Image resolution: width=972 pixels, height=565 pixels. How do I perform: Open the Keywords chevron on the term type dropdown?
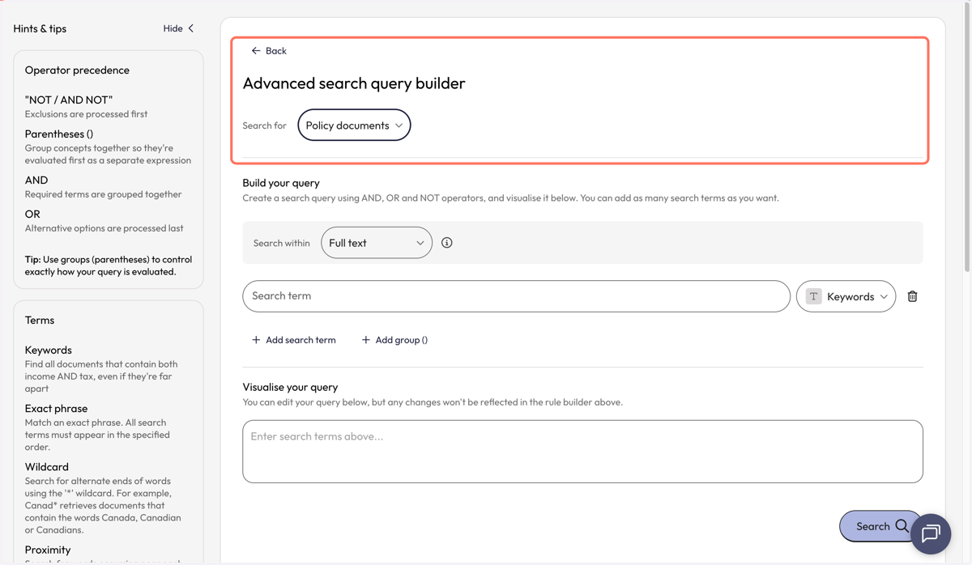click(884, 297)
